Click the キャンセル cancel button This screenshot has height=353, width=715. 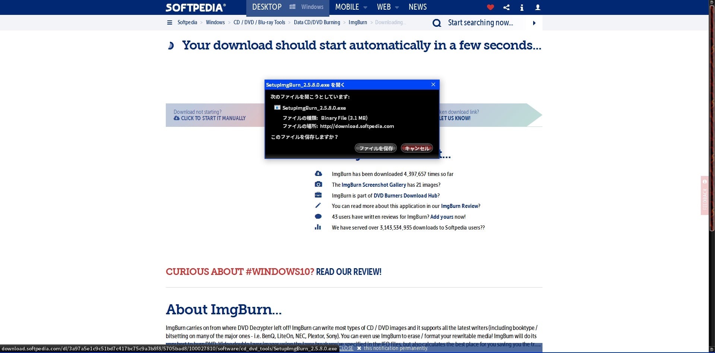417,148
